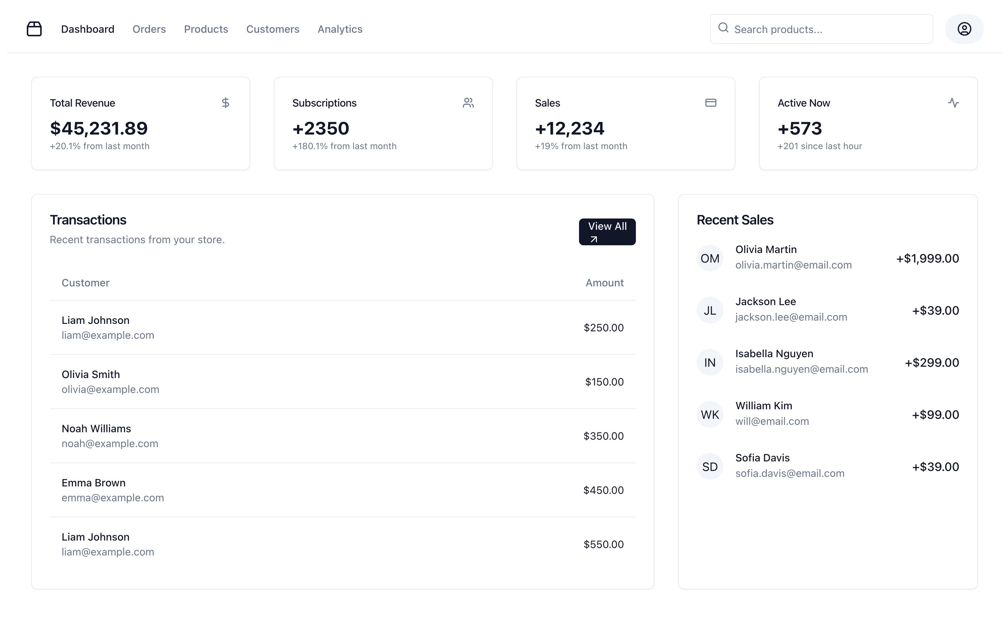Navigate to the Customers section
Viewport: 1008px width, 640px height.
point(272,29)
